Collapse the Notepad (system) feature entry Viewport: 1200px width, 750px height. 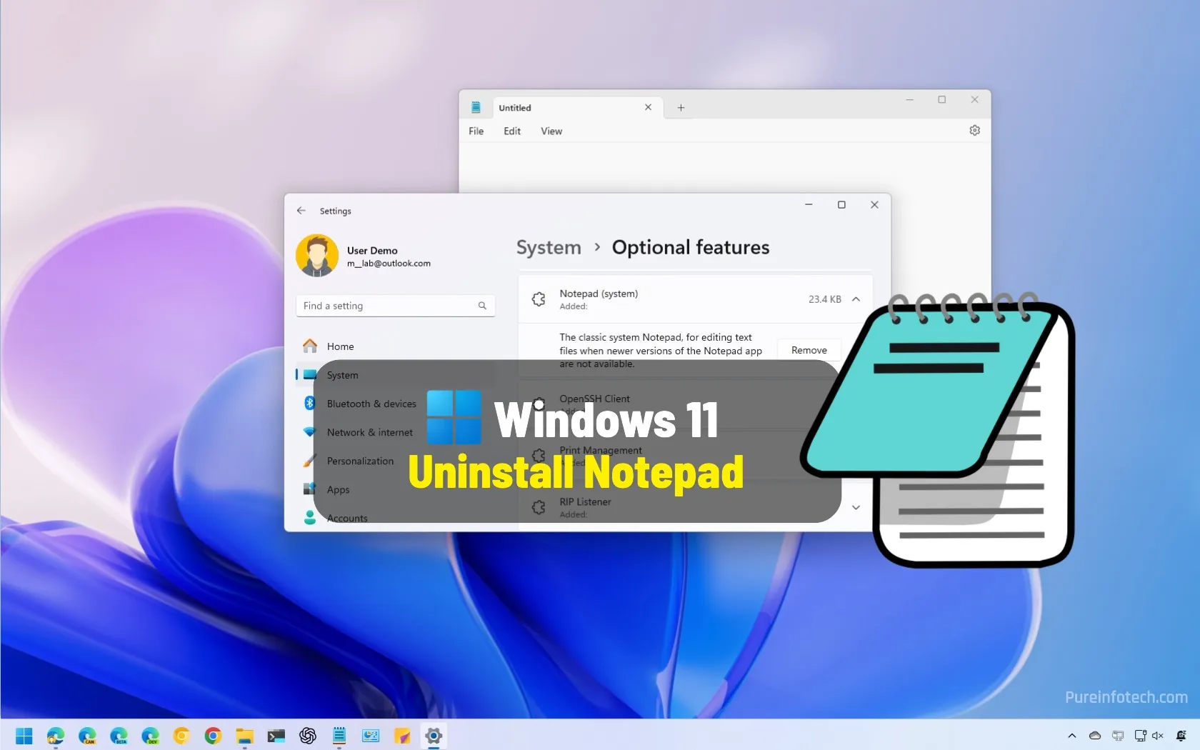(856, 299)
